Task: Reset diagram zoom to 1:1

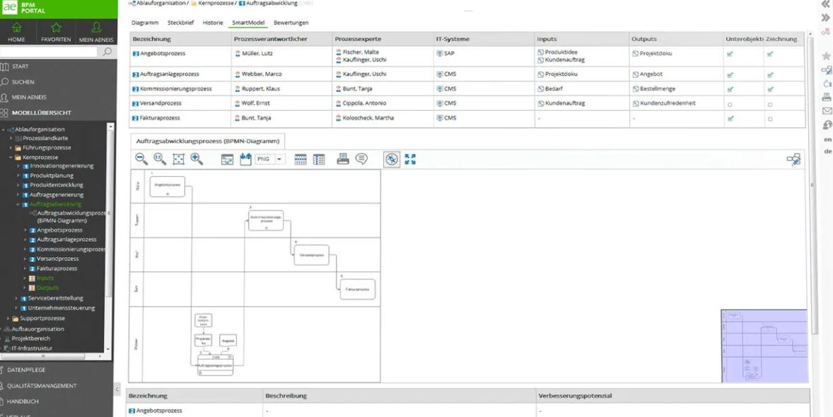Action: pyautogui.click(x=160, y=158)
